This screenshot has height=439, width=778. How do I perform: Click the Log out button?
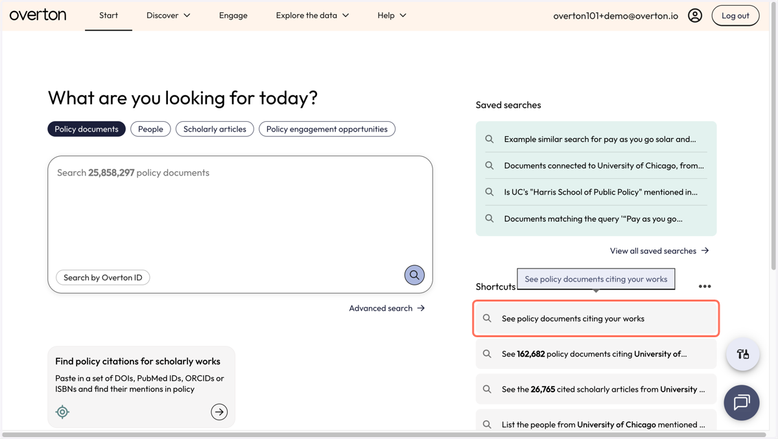(x=735, y=16)
